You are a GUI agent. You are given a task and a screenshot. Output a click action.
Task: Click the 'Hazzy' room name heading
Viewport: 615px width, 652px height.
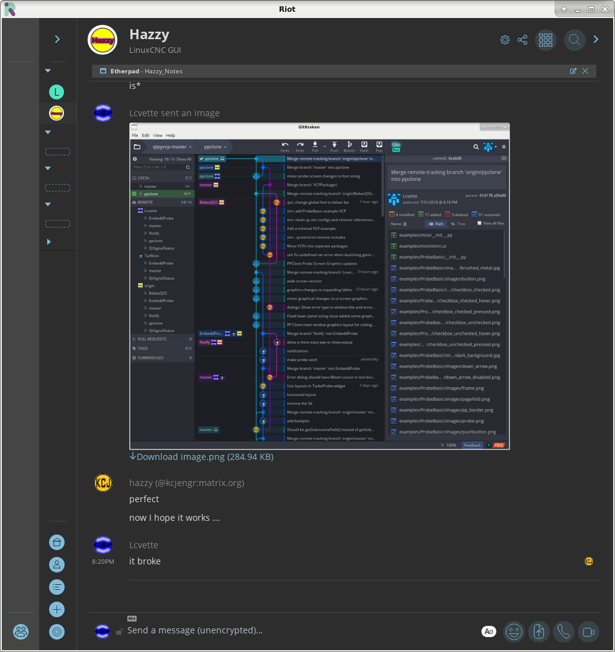(149, 35)
